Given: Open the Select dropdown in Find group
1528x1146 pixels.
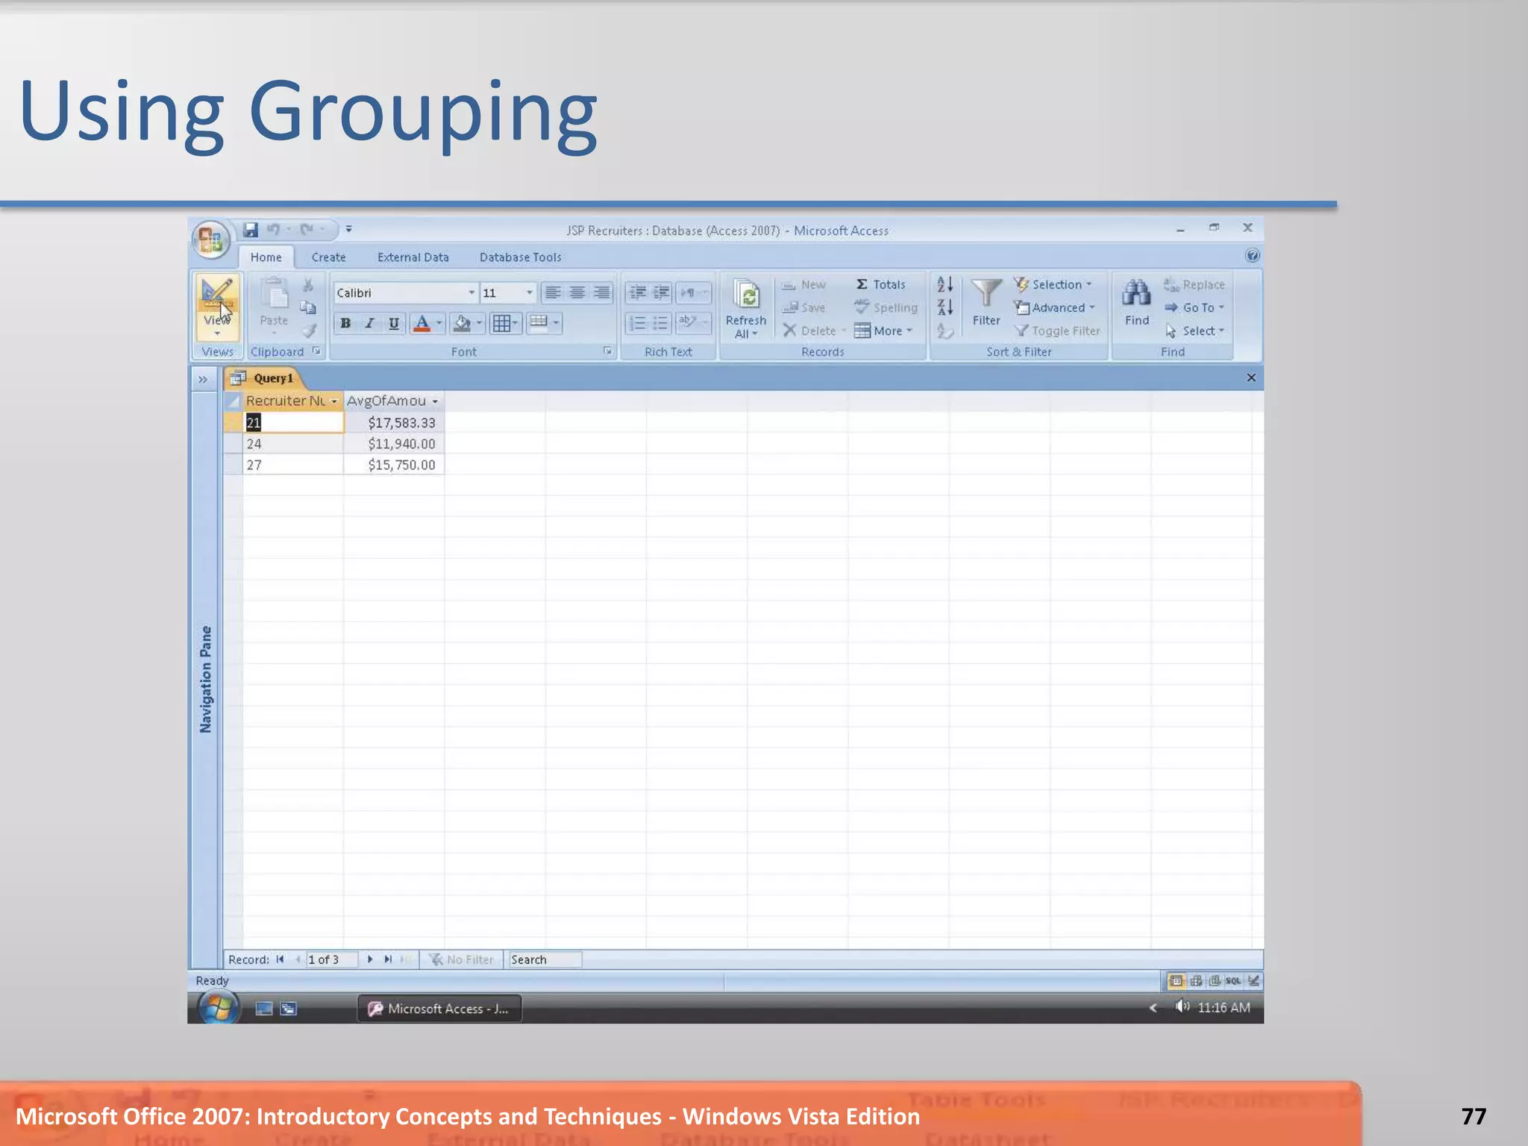Looking at the screenshot, I should [1194, 331].
